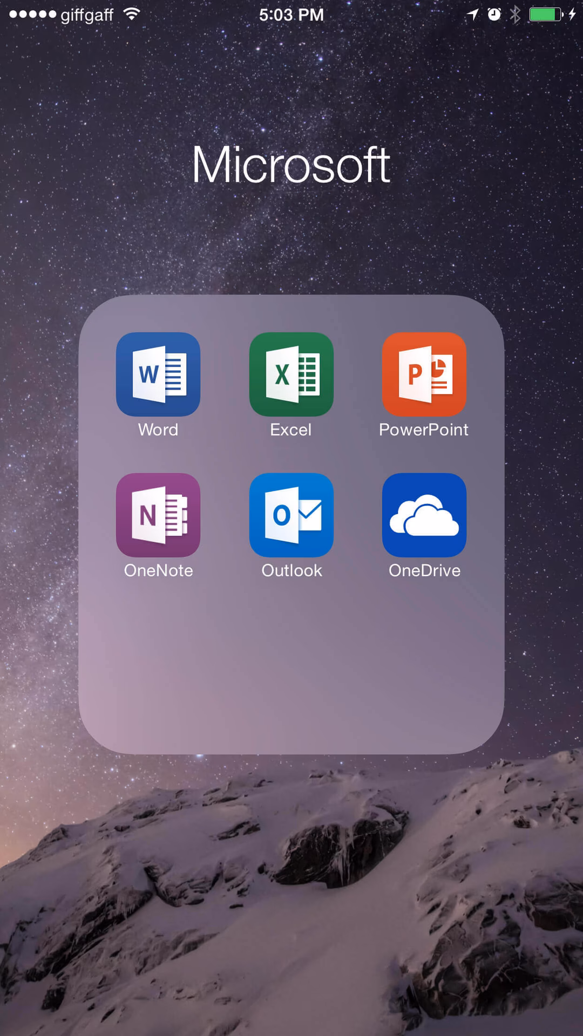Tap the OneDrive label text

[x=424, y=570]
